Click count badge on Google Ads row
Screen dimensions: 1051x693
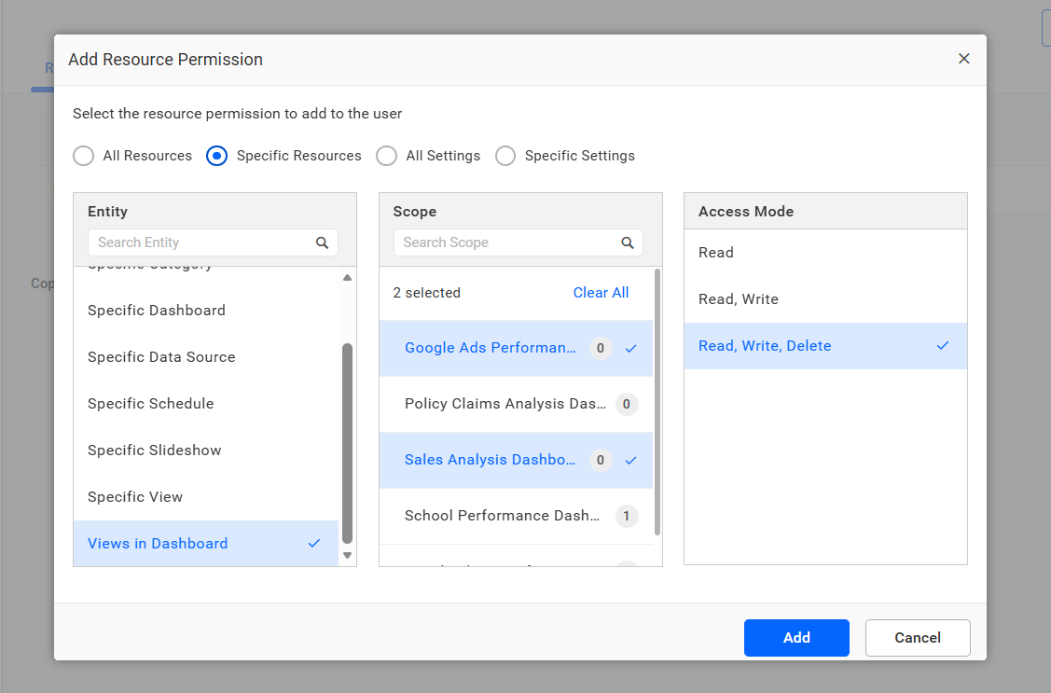pos(601,348)
